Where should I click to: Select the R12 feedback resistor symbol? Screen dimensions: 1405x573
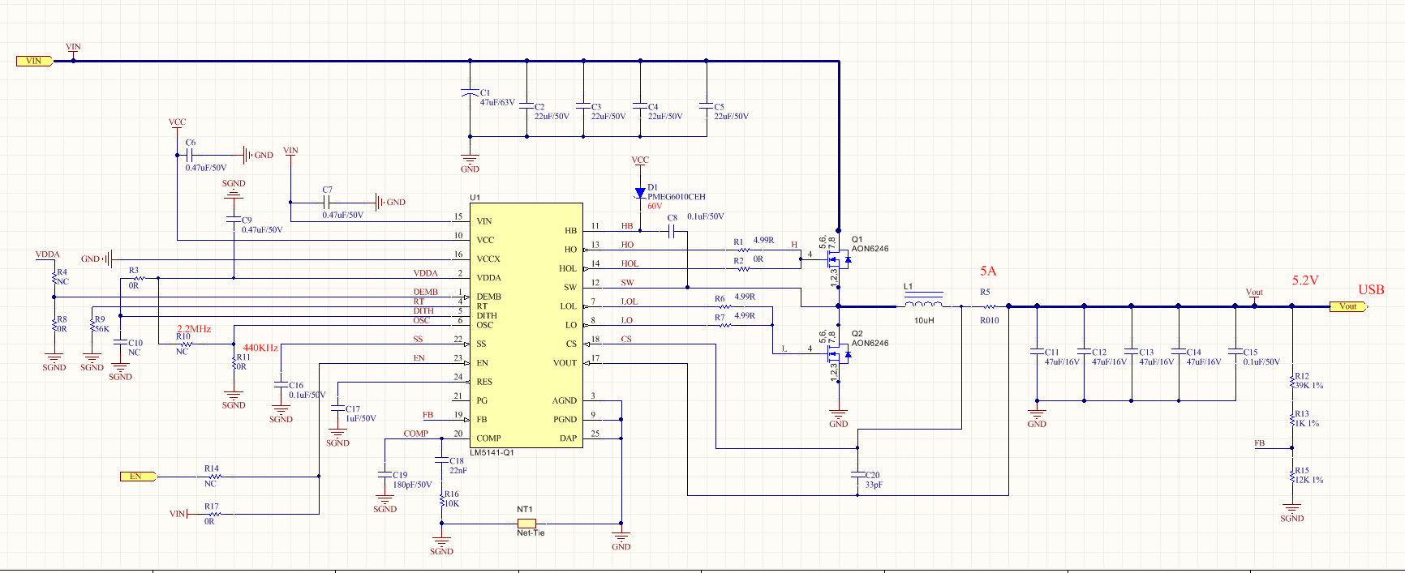(1292, 381)
